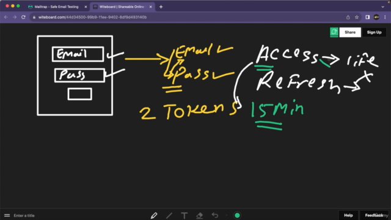391x220 pixels.
Task: Select the Line tool
Action: [169, 216]
